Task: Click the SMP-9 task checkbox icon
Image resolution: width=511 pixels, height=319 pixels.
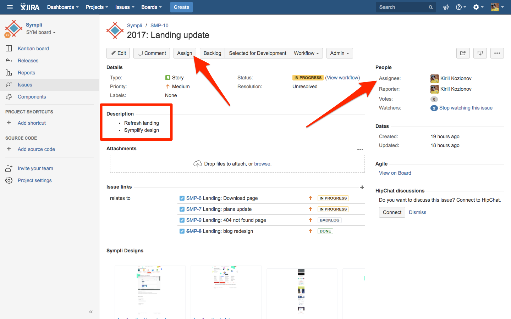Action: 182,220
